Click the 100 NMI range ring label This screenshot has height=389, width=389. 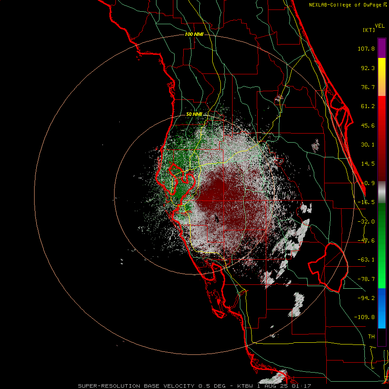(x=194, y=34)
